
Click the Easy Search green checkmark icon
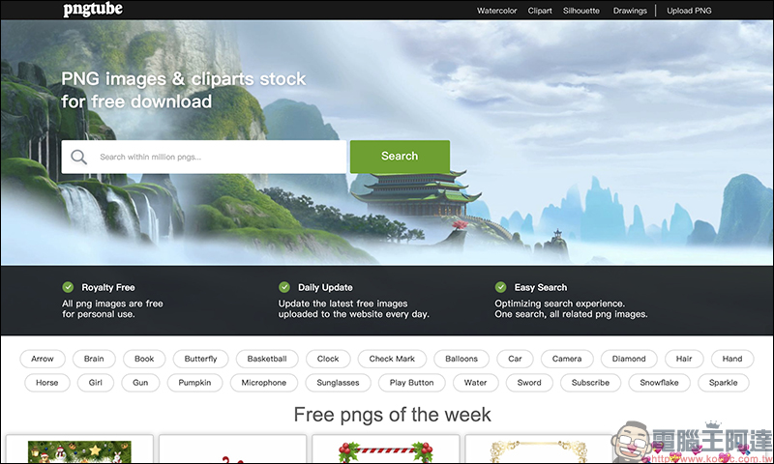tap(500, 287)
